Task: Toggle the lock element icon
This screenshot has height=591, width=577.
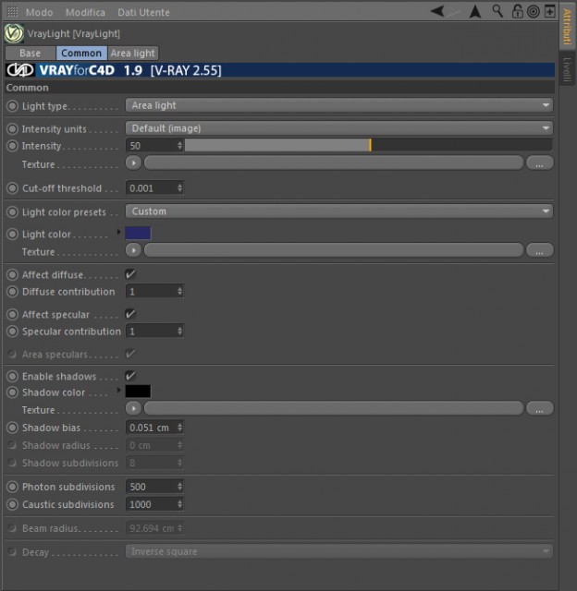Action: coord(517,11)
